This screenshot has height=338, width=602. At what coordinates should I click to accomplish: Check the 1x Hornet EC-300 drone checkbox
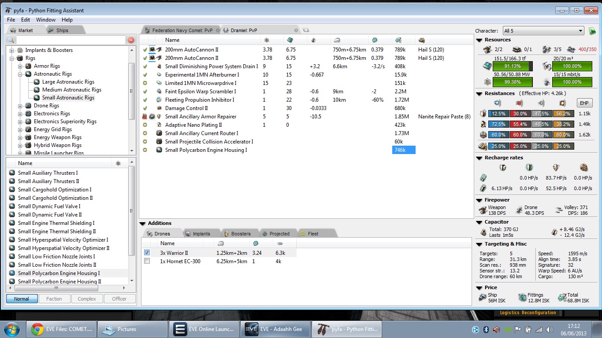point(147,261)
